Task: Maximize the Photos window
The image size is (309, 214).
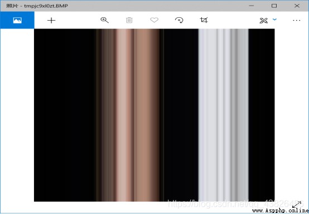Action: (274, 6)
